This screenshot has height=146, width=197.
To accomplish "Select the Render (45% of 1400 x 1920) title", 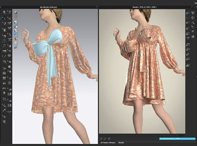I will (x=144, y=7).
